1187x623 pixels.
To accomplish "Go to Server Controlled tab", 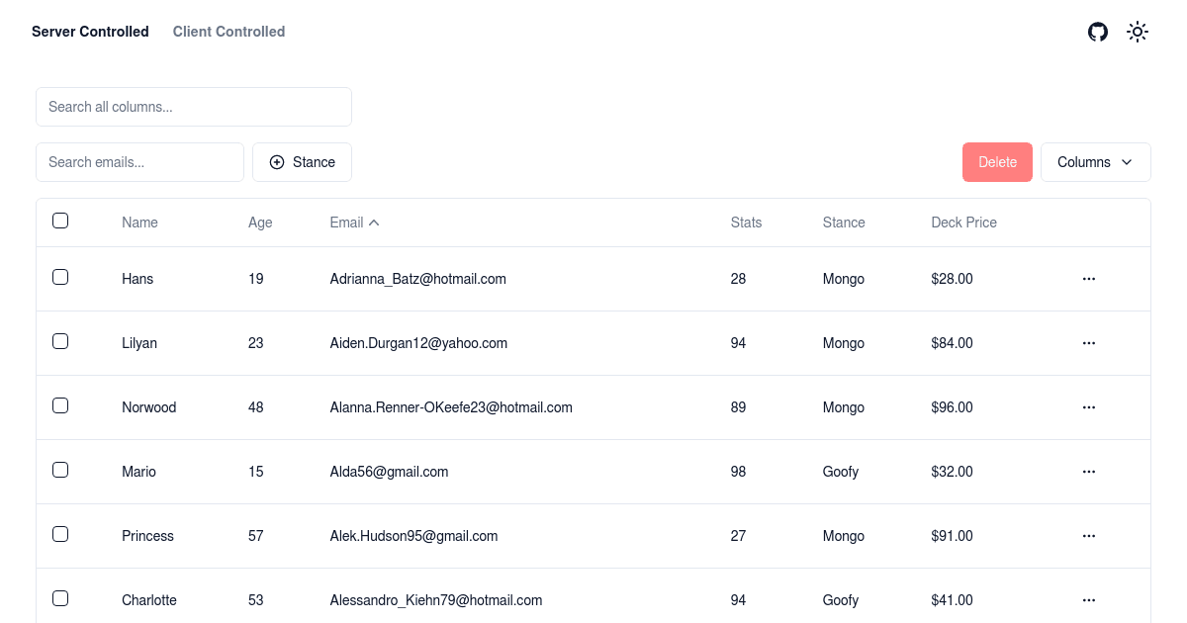I will (x=90, y=32).
